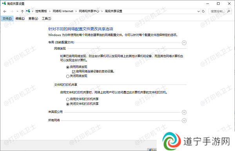Screen dimensions: 235x151
Task: Maximize the 高级共享设置 window
Action: 219,4
